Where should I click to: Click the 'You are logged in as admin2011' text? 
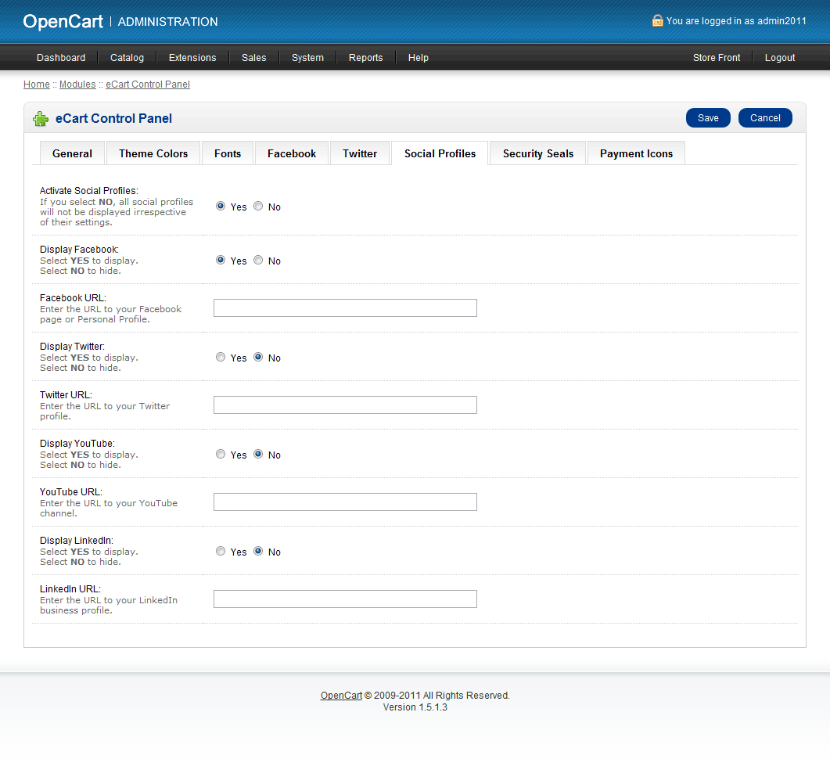pyautogui.click(x=736, y=20)
